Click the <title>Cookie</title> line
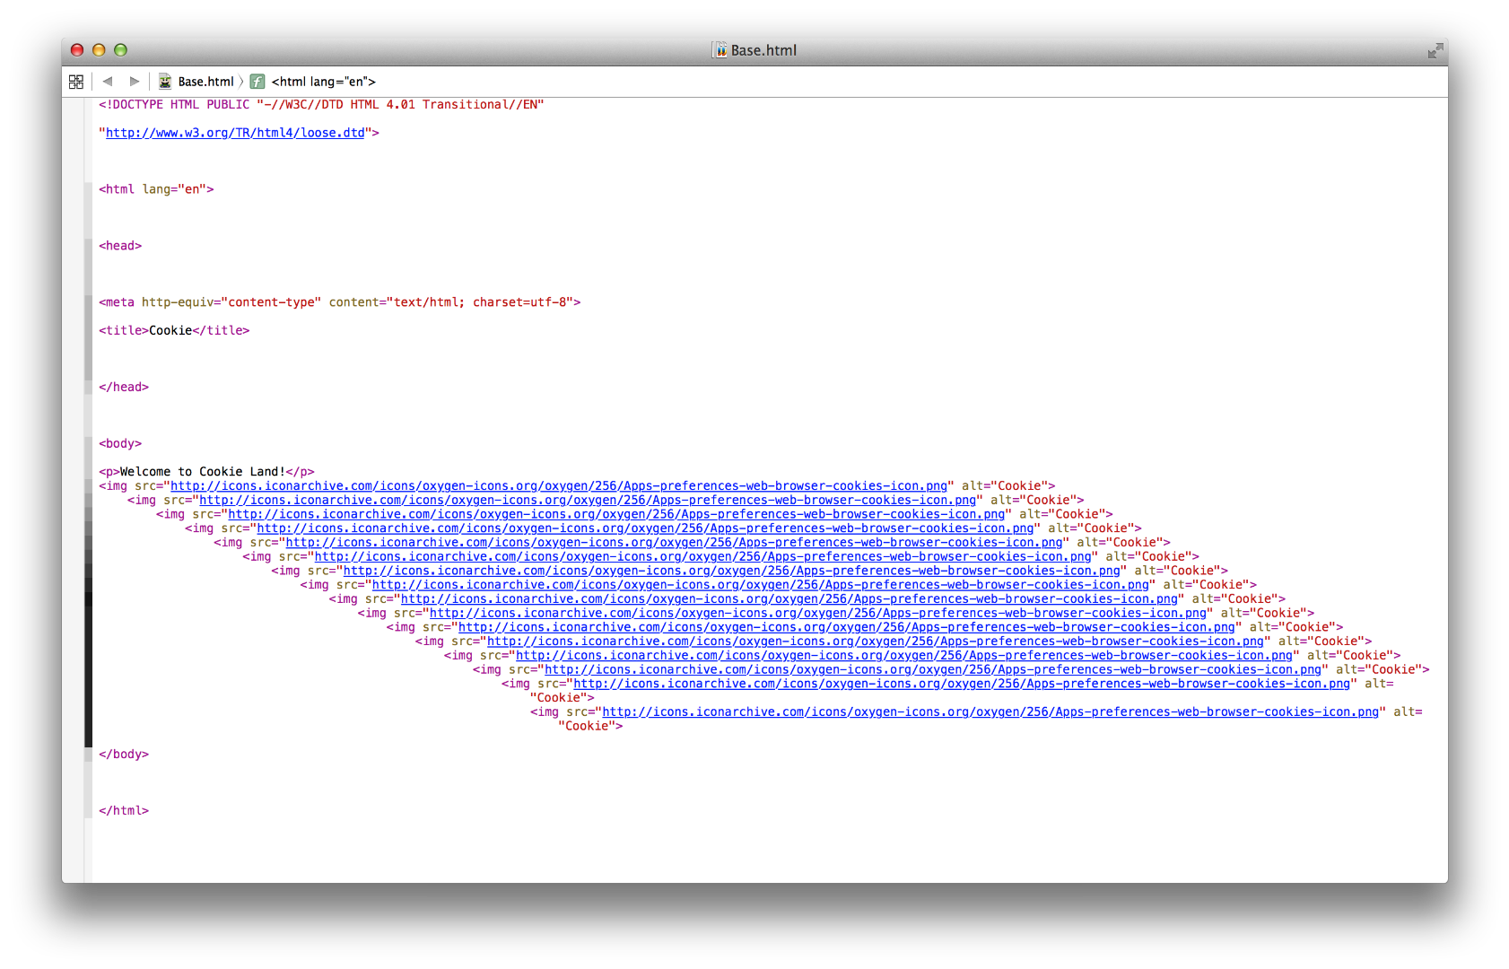 [174, 331]
